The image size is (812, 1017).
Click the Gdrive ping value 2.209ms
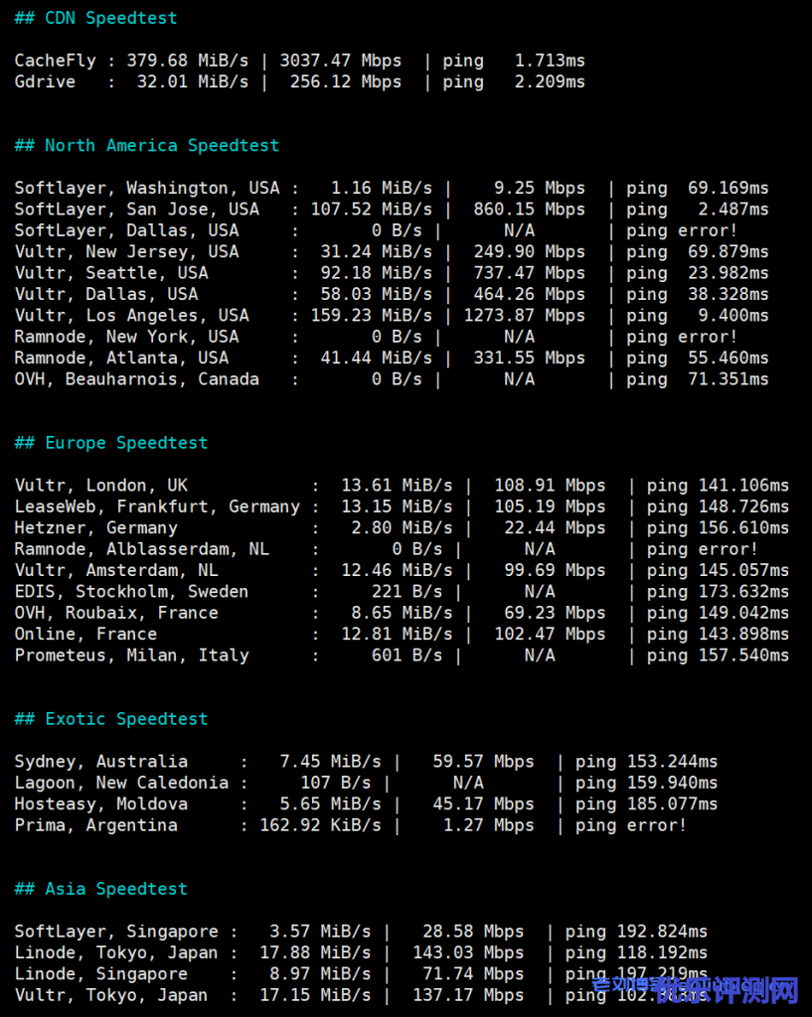point(550,81)
